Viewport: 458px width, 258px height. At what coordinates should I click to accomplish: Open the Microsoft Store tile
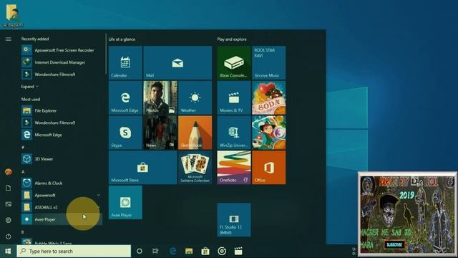142,167
